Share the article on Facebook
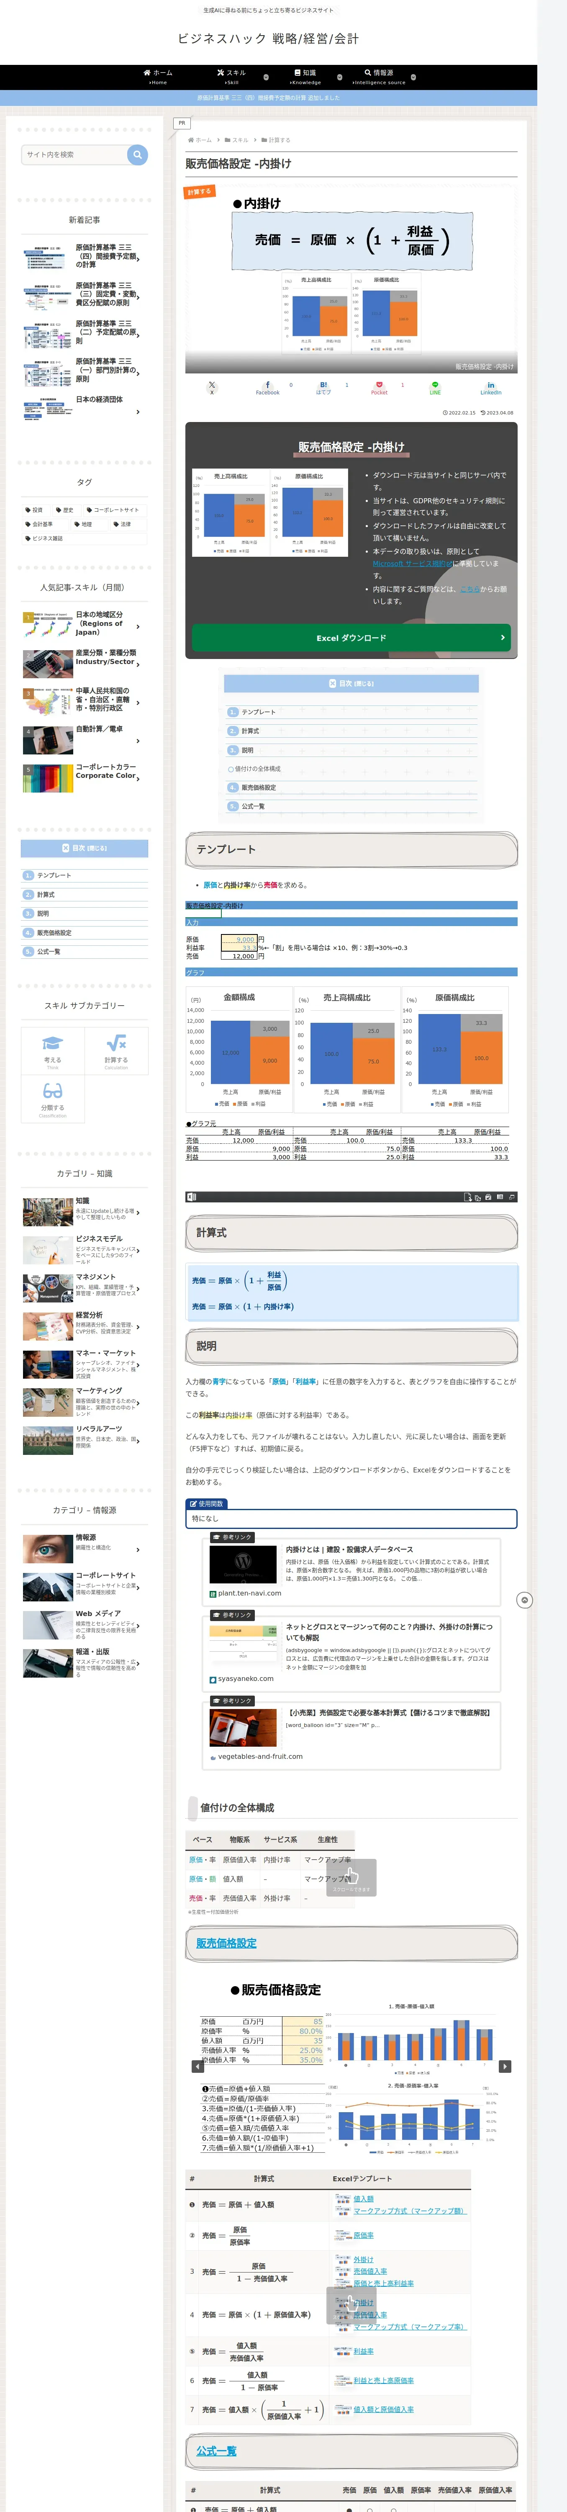The image size is (567, 2512). point(267,387)
